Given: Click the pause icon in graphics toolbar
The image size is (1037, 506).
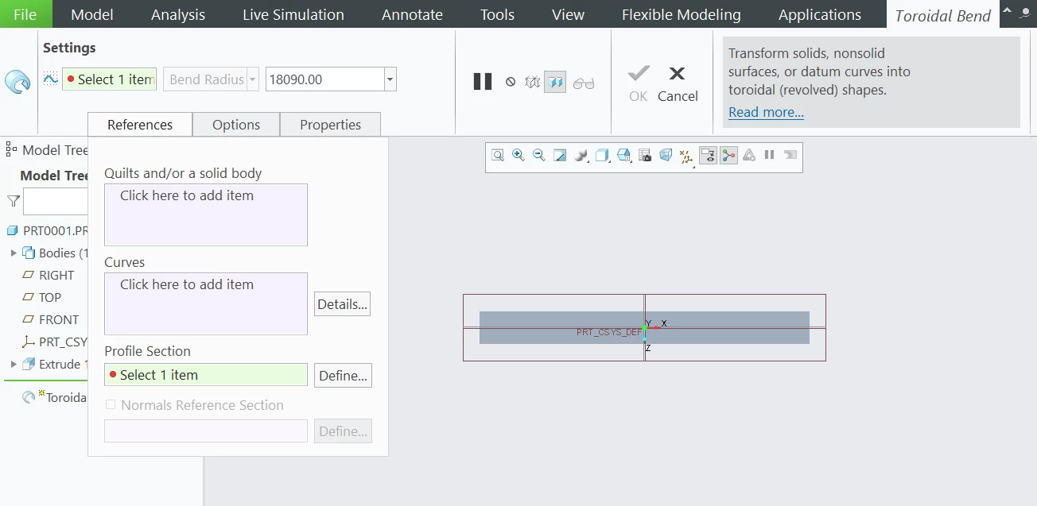Looking at the screenshot, I should 769,155.
